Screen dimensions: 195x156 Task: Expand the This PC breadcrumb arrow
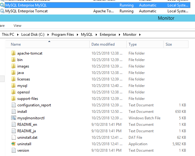tap(18, 35)
